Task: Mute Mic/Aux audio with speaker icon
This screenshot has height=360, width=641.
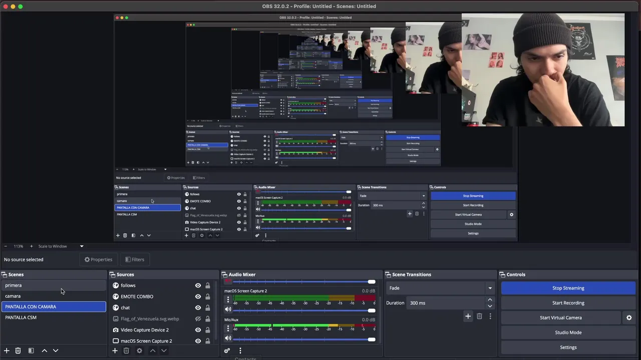Action: point(228,338)
